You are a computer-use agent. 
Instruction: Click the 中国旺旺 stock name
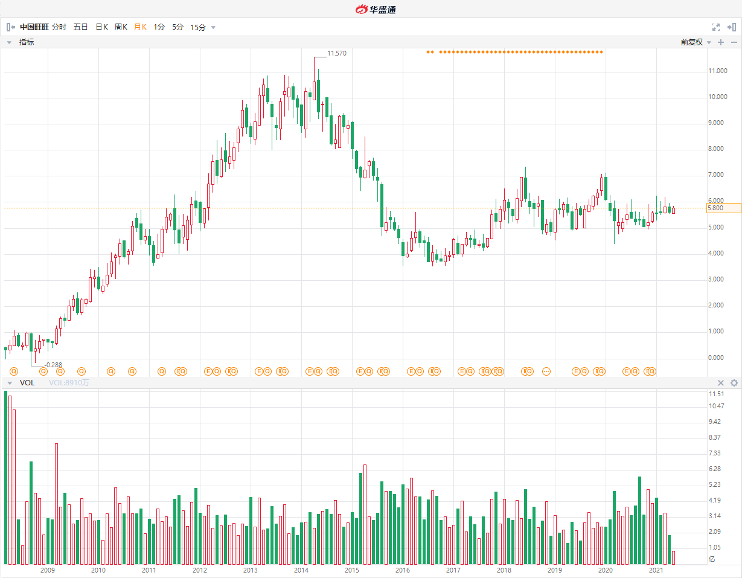(x=34, y=27)
